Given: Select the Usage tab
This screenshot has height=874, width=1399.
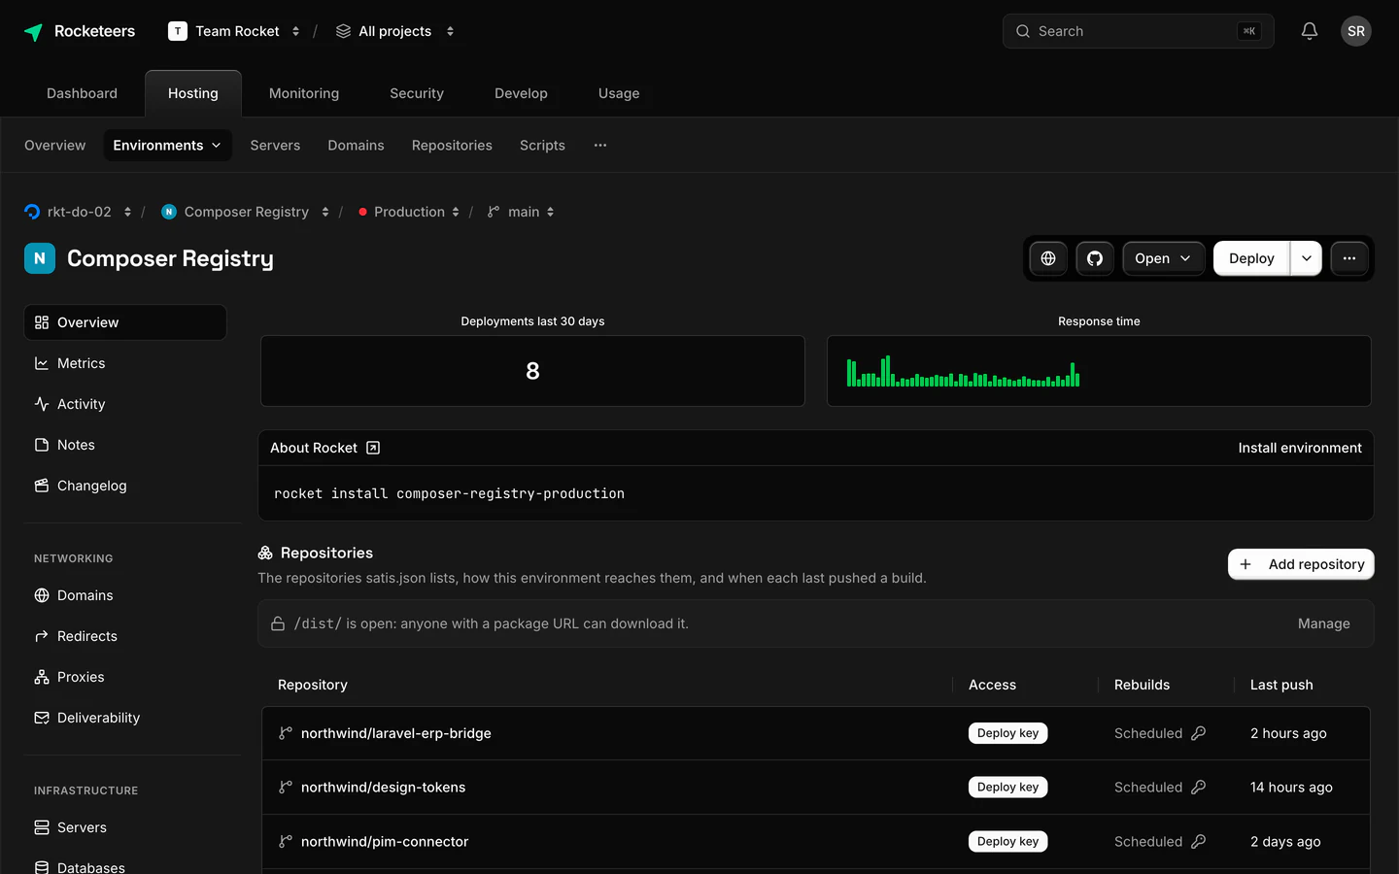Looking at the screenshot, I should (619, 93).
